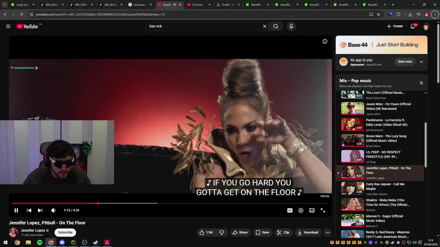Toggle closed captions off
This screenshot has width=440, height=247.
(290, 210)
